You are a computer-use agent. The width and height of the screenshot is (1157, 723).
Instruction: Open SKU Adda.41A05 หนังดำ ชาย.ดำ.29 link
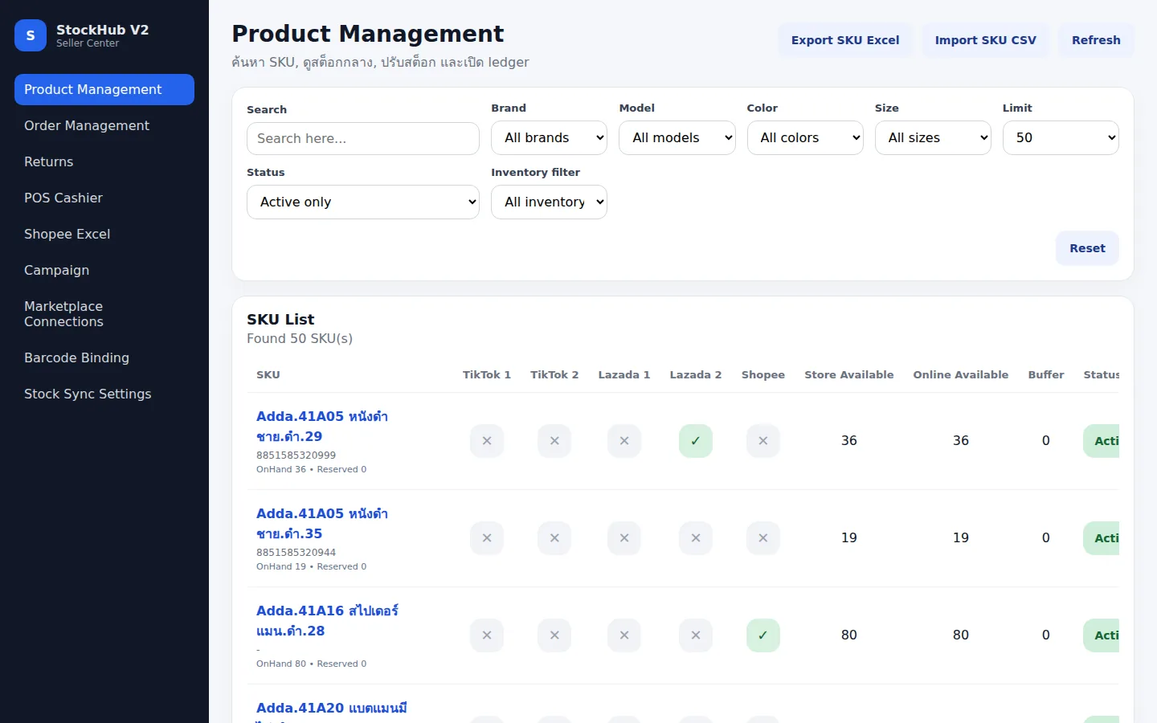(322, 427)
